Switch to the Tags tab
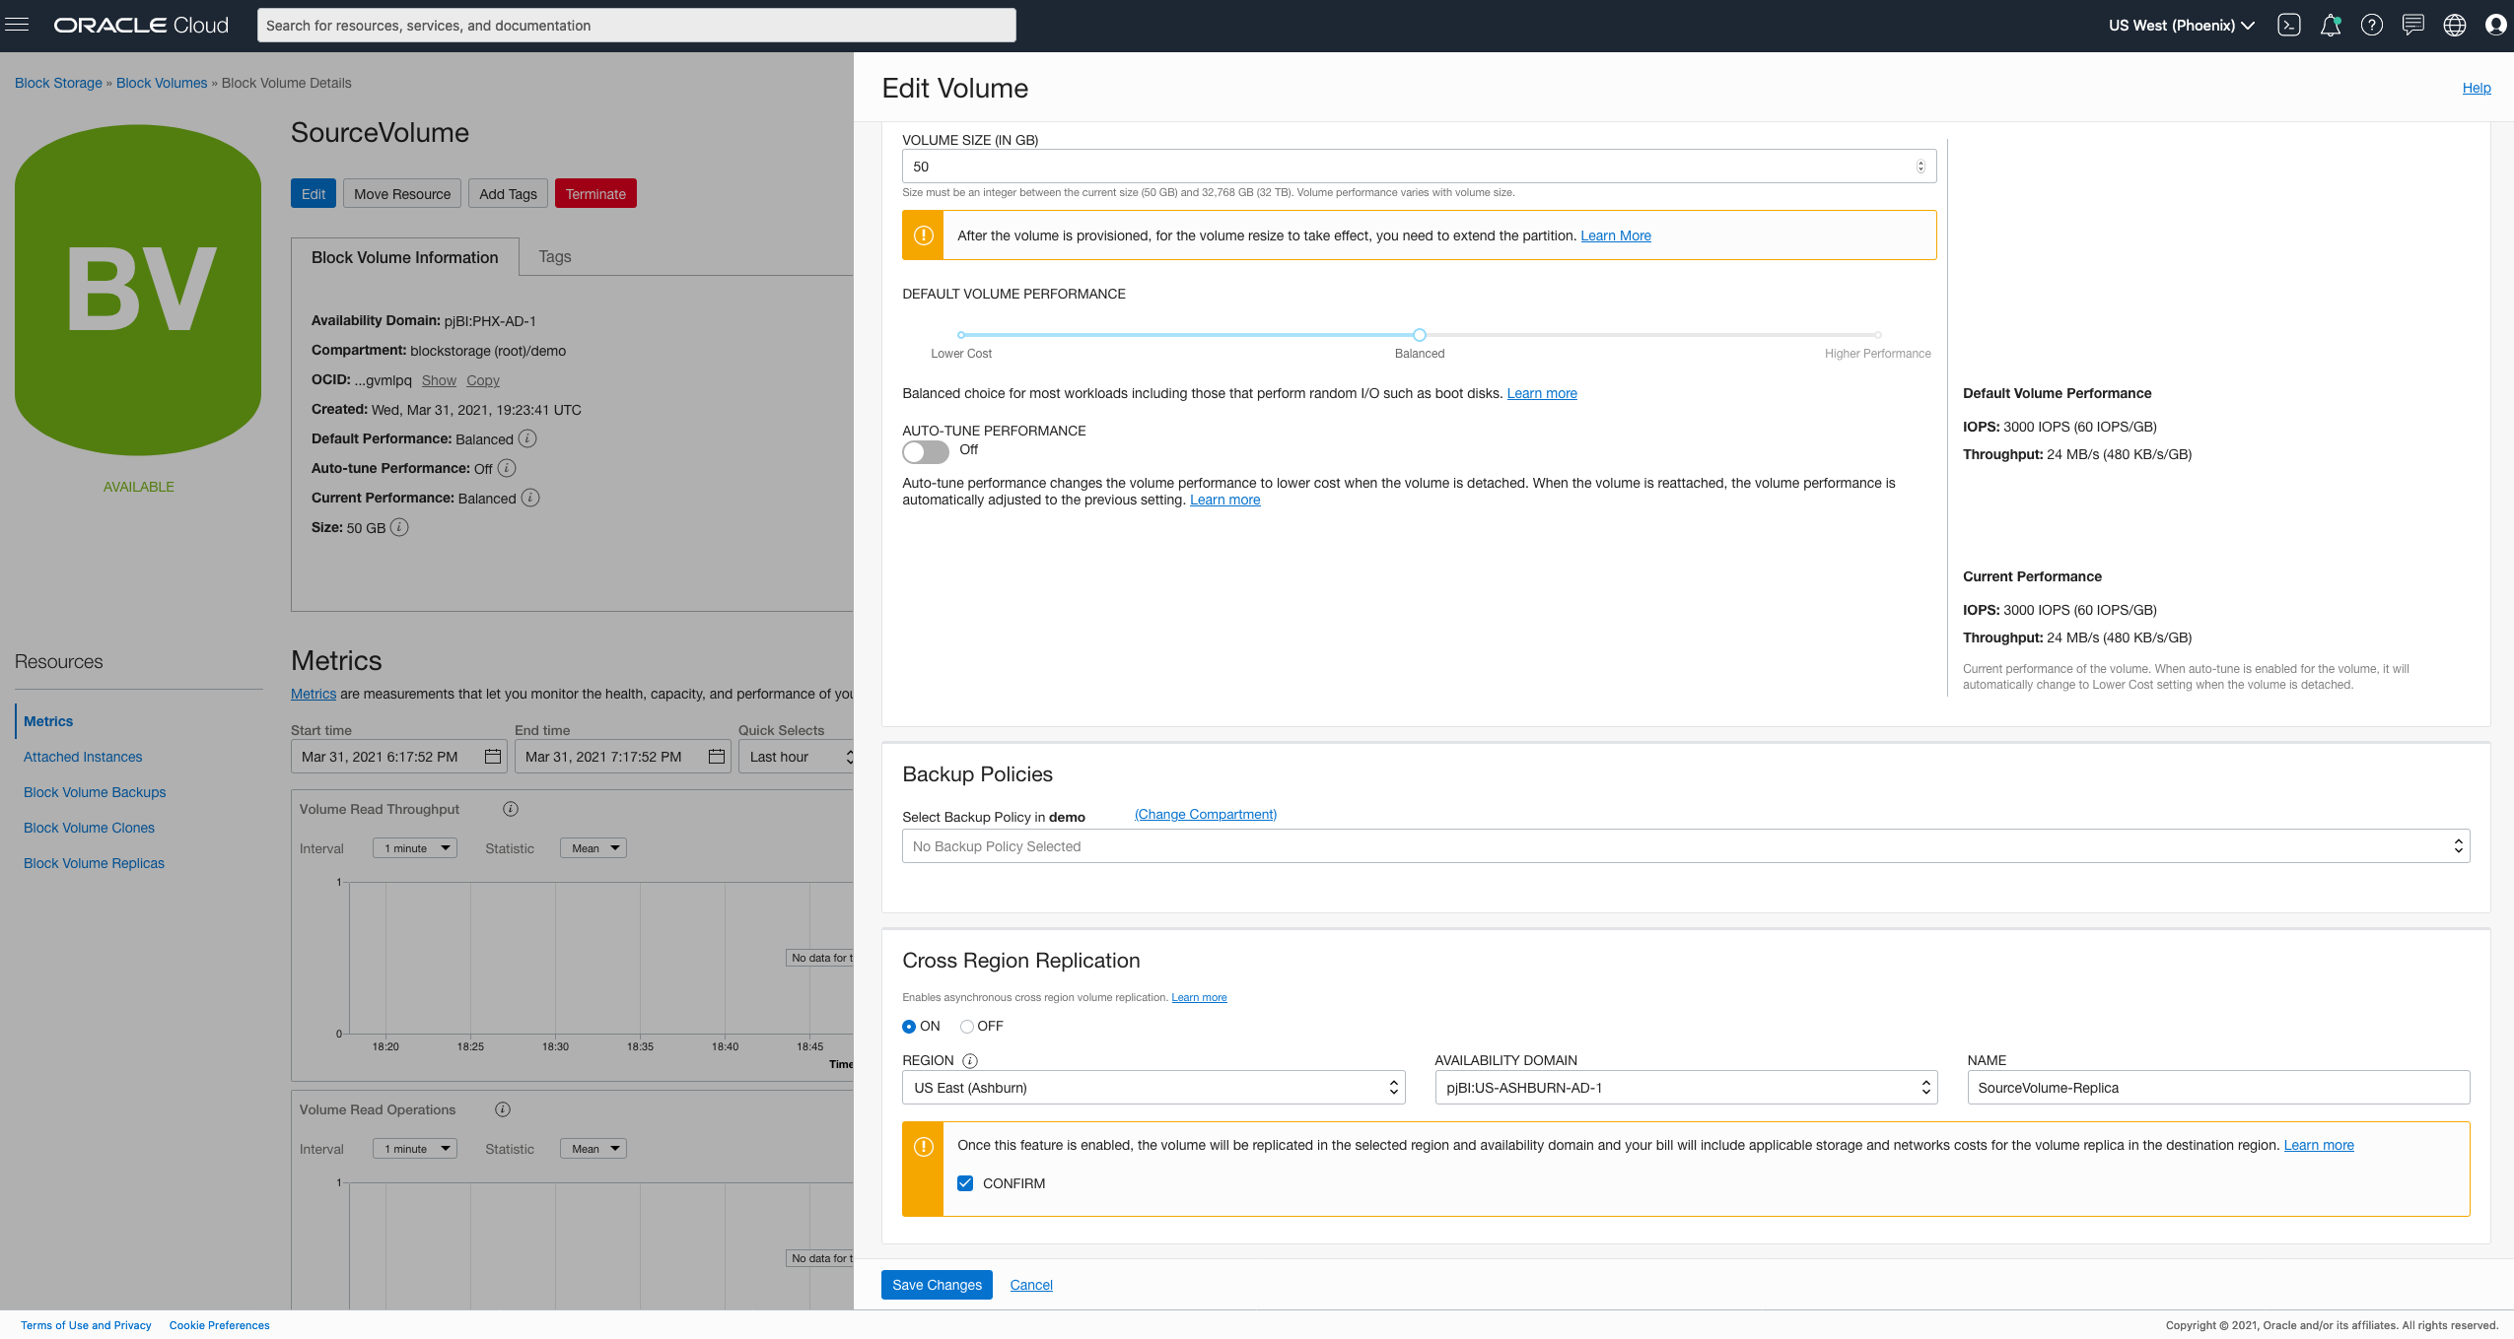Viewport: 2514px width, 1339px height. [x=554, y=257]
